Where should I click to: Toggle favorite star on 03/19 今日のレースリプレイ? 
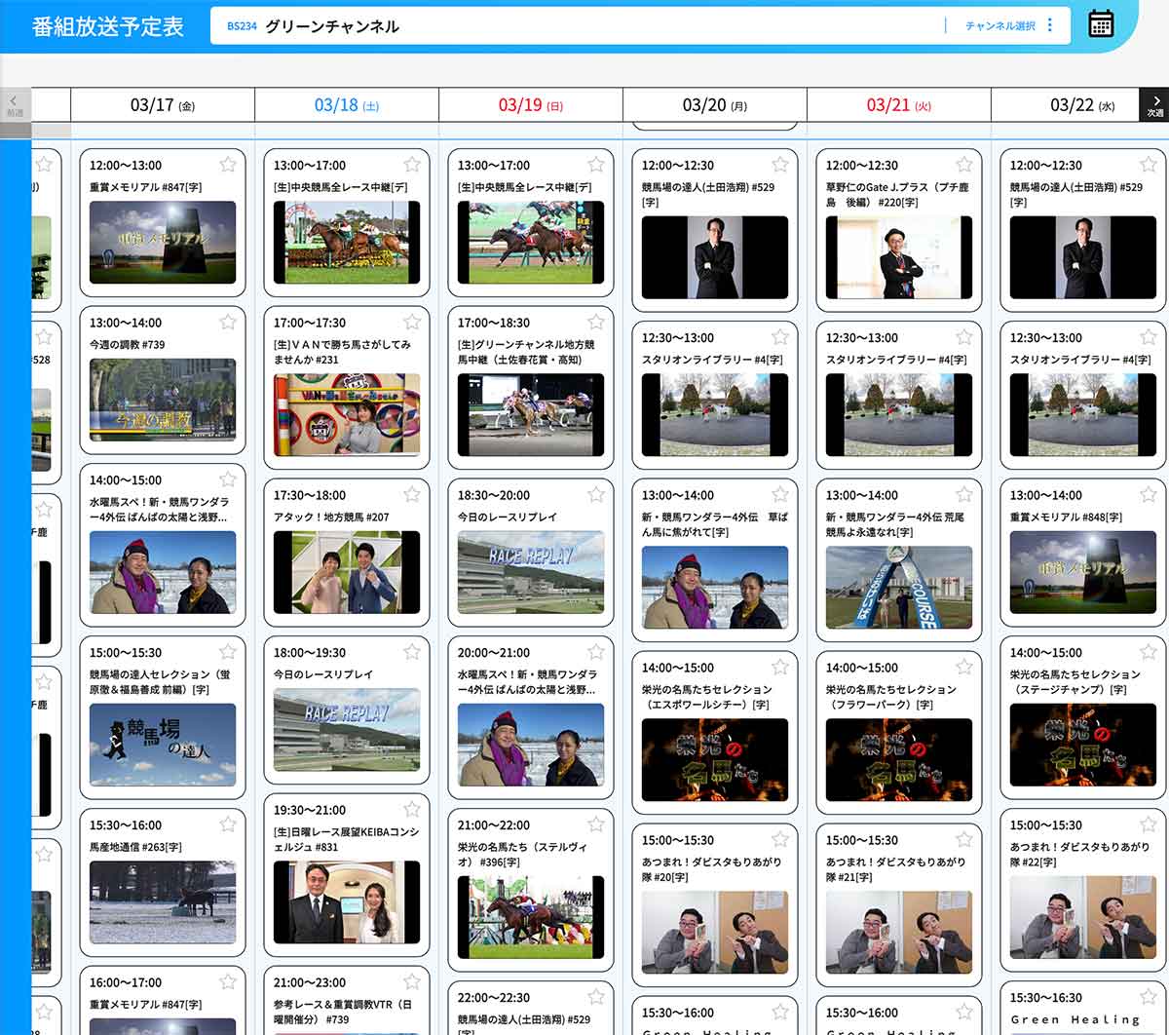pyautogui.click(x=596, y=495)
